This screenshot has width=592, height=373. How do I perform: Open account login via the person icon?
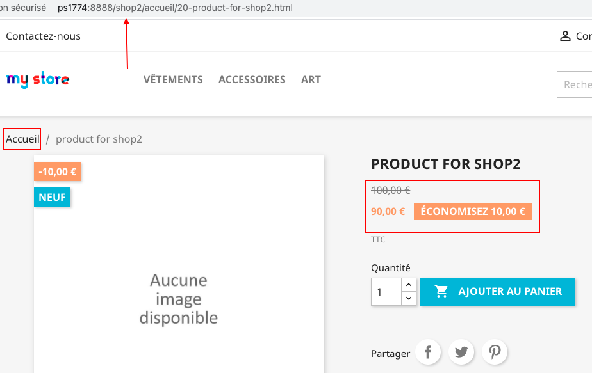click(x=564, y=36)
